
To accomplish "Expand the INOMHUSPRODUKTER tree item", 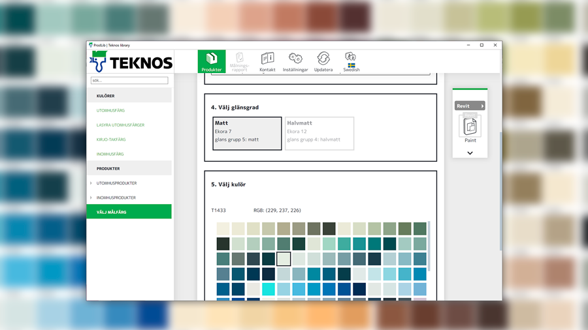I will point(91,198).
